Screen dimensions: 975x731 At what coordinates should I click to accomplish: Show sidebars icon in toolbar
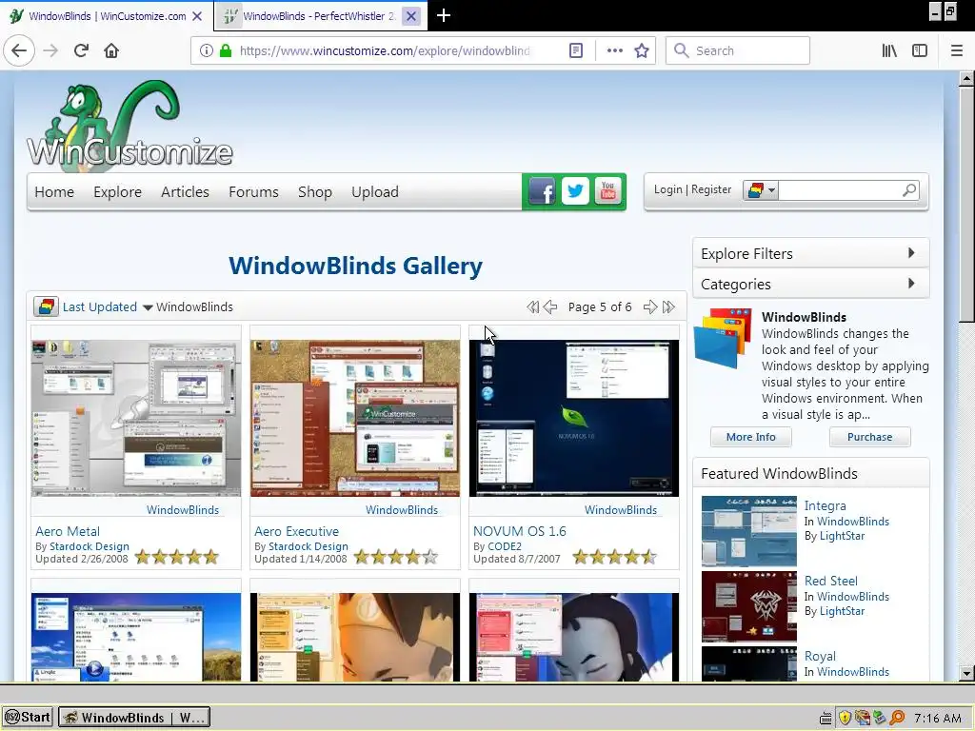920,50
